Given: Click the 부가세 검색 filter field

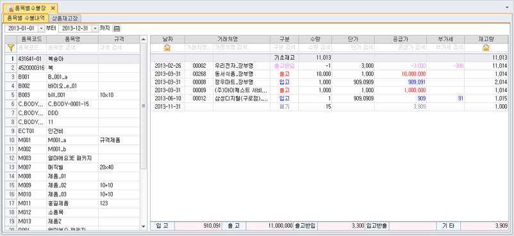Looking at the screenshot, I should pyautogui.click(x=445, y=48).
